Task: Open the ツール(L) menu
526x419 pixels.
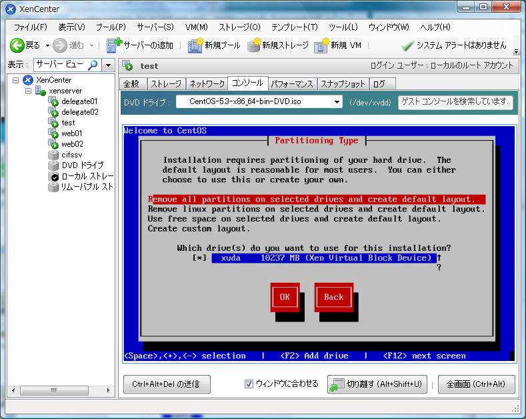Action: [x=343, y=27]
